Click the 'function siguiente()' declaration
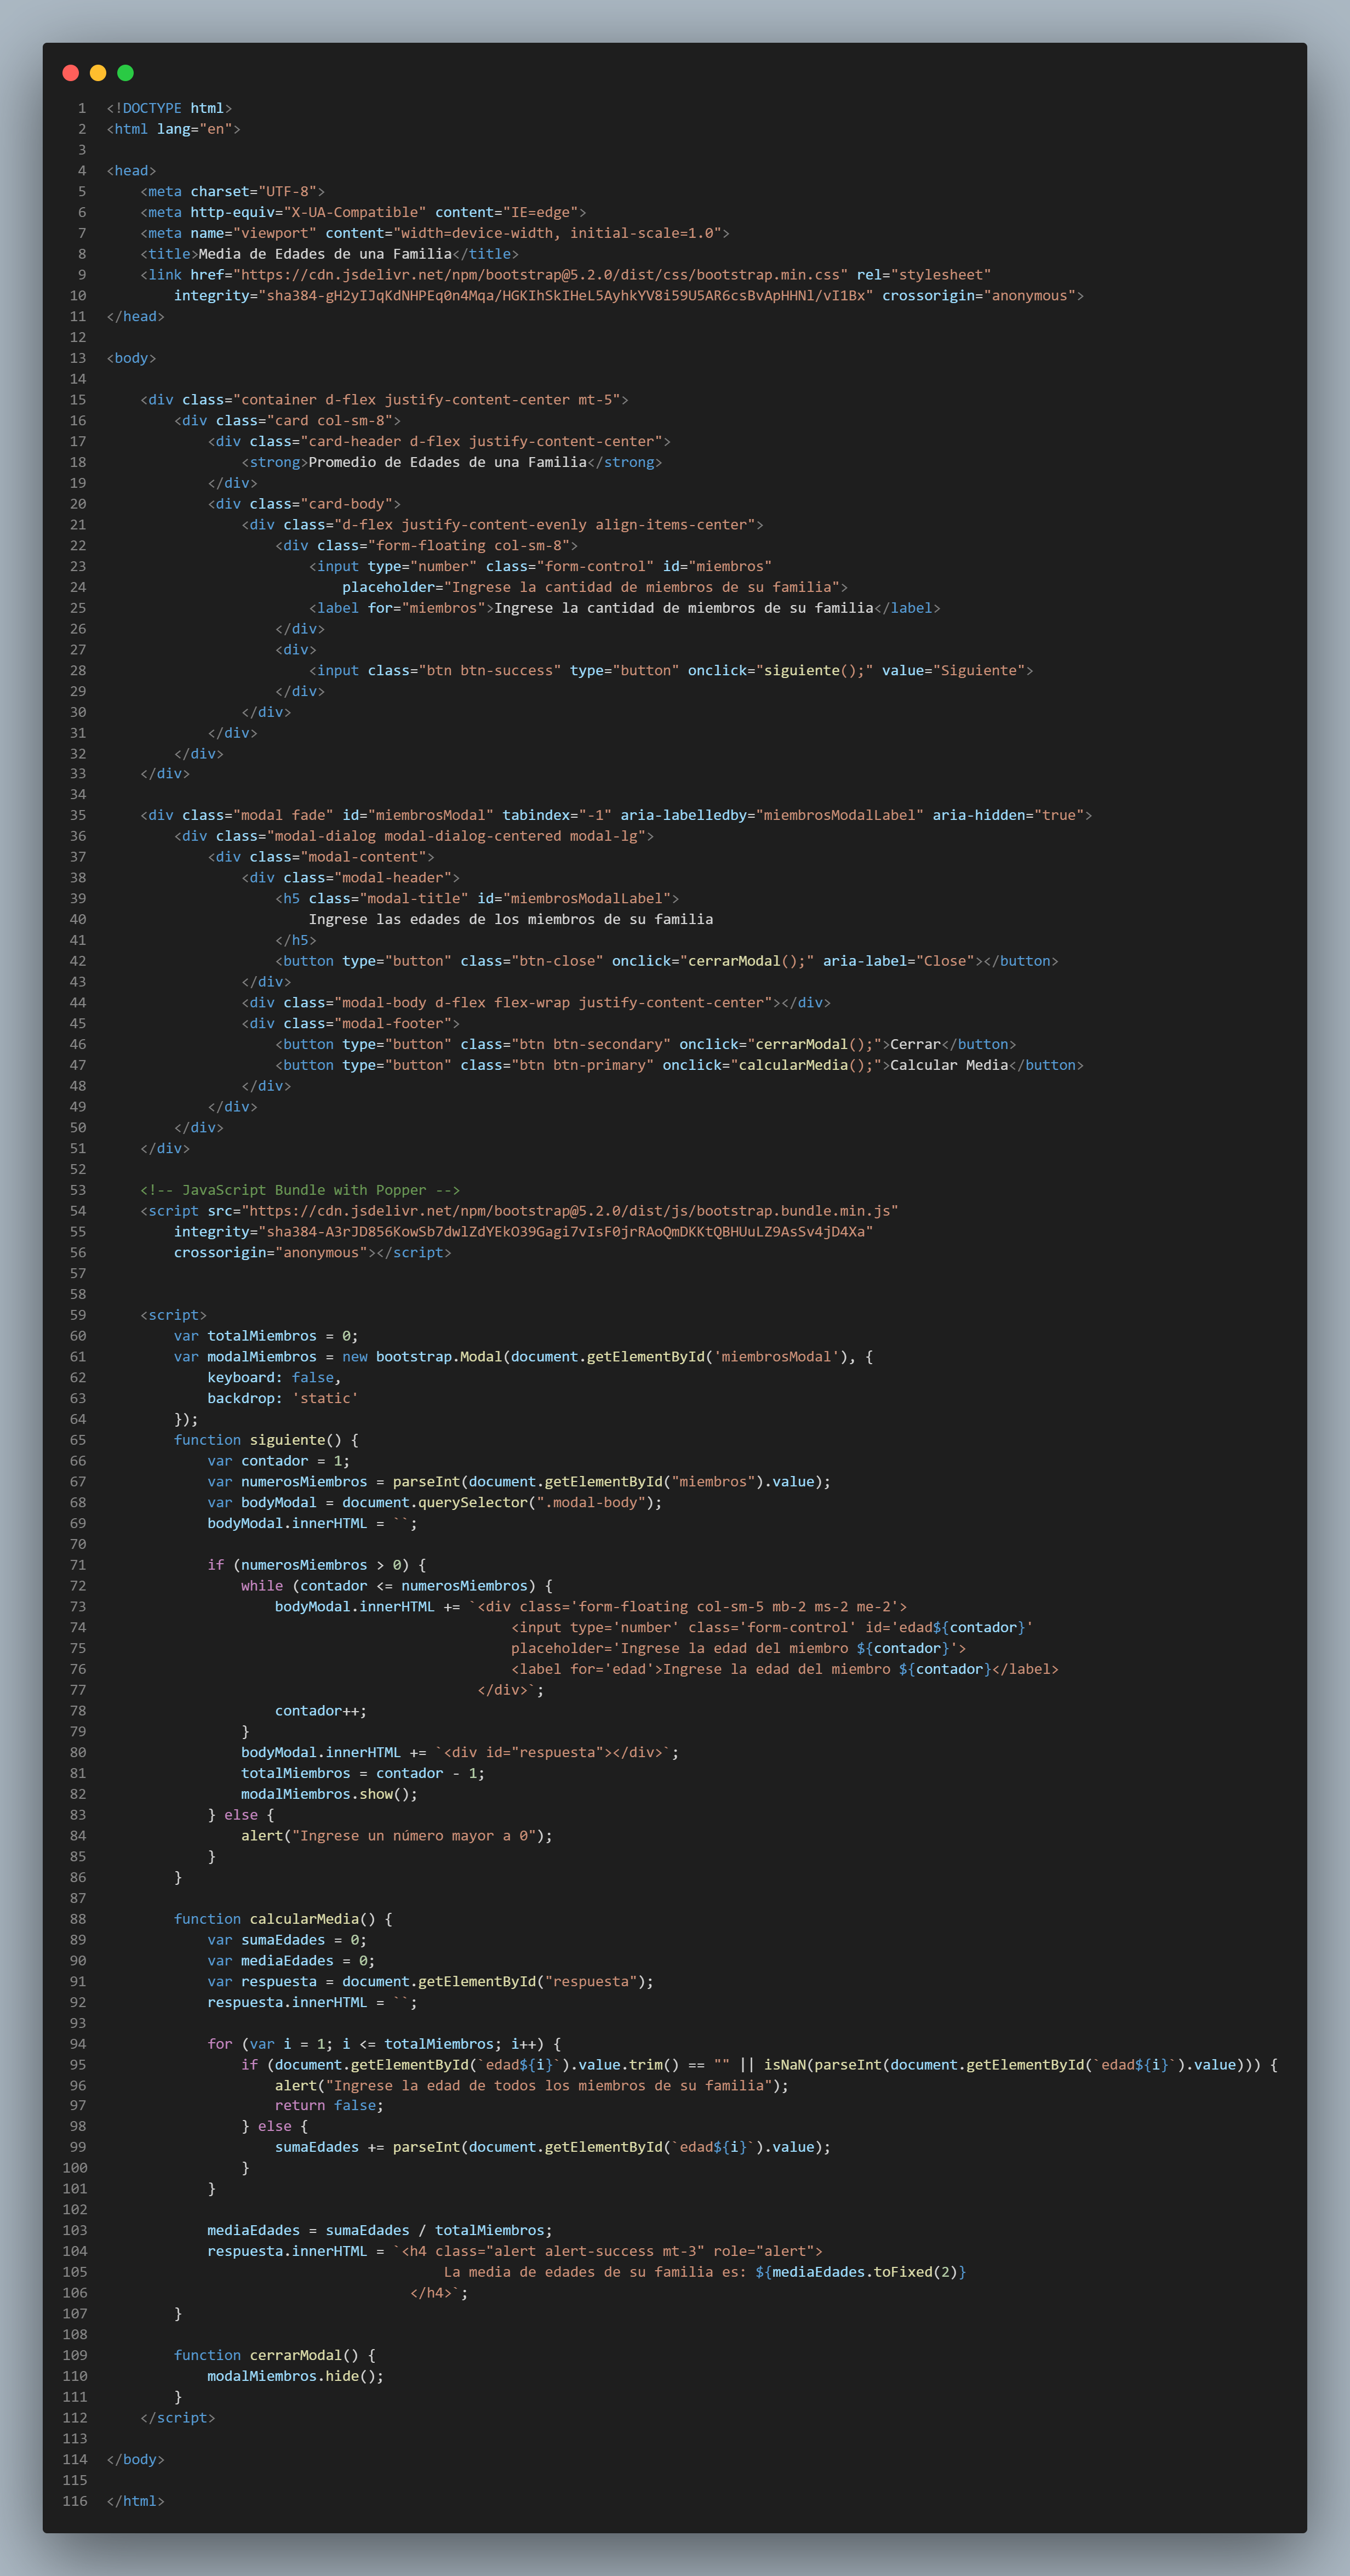The image size is (1350, 2576). click(266, 1440)
